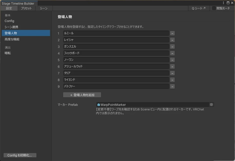Remove character タリア with its minus button
This screenshot has width=235, height=161.
(172, 73)
